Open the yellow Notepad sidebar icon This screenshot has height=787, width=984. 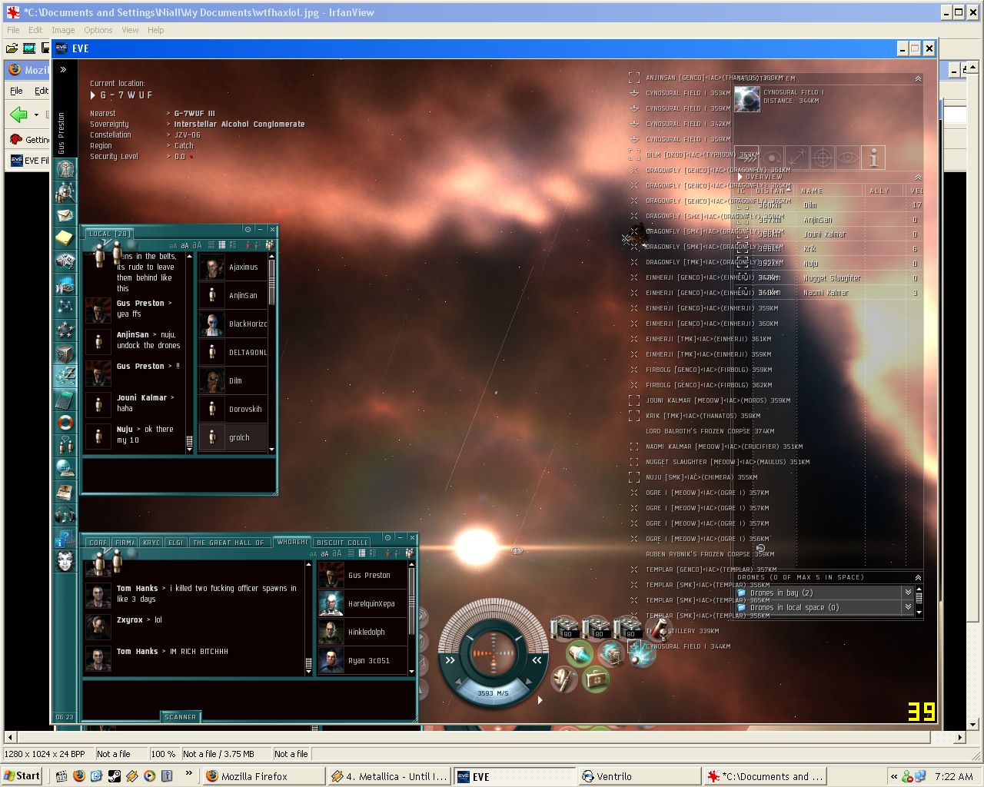[65, 238]
